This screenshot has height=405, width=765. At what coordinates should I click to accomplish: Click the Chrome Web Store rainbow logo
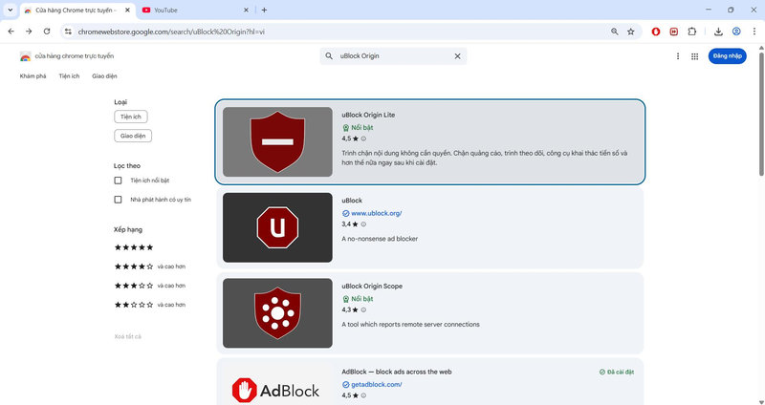click(26, 56)
